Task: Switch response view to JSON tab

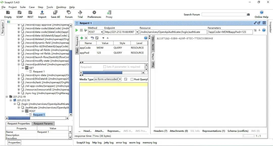Action: click(x=153, y=47)
